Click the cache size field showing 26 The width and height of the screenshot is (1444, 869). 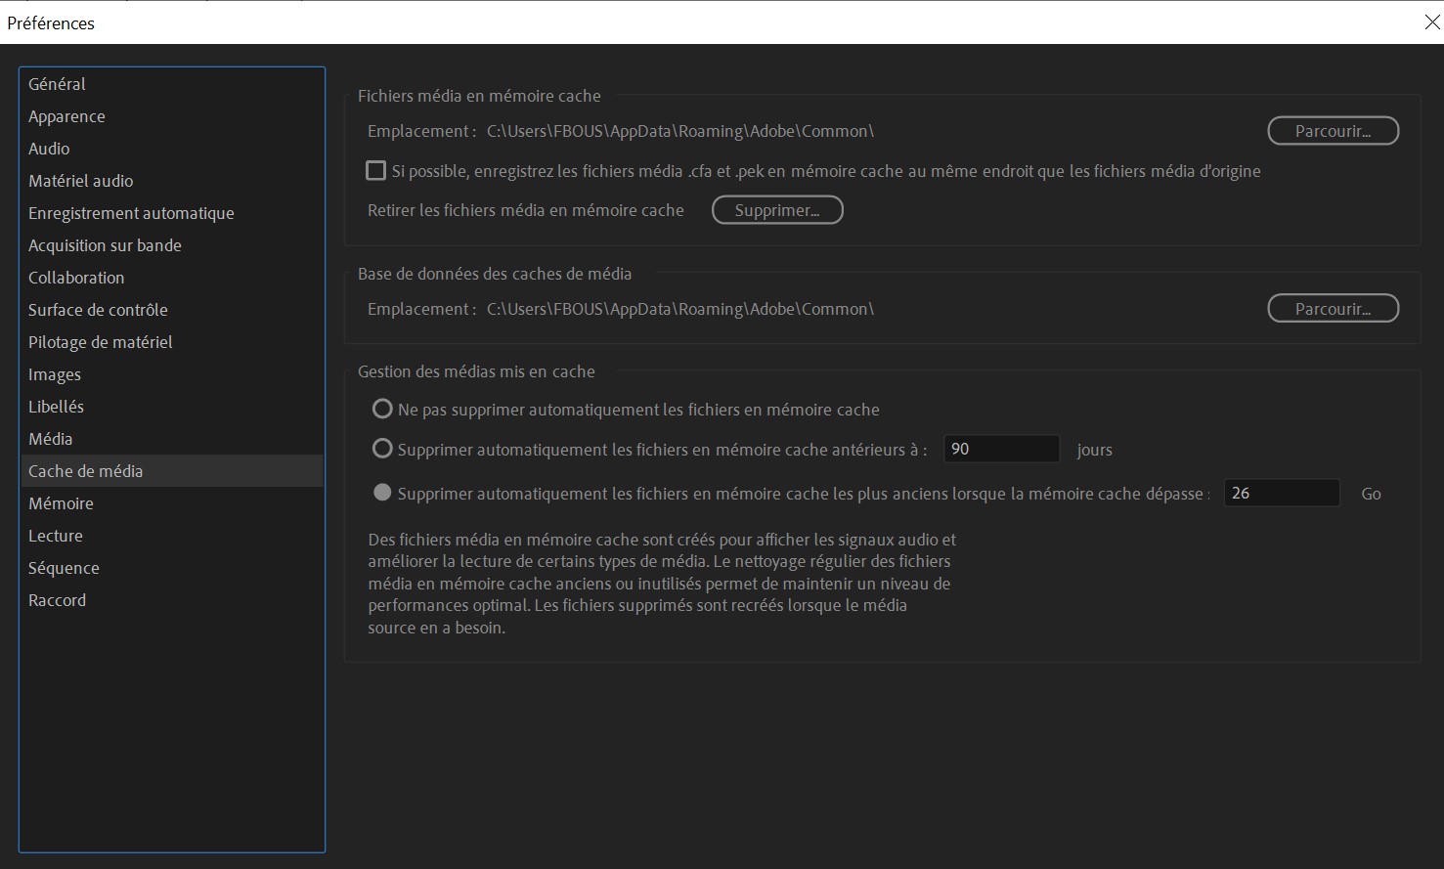[1281, 493]
